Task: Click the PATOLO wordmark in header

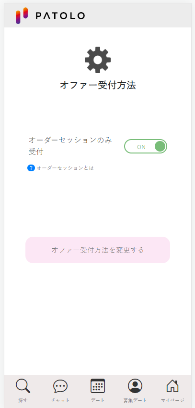Action: pos(60,16)
